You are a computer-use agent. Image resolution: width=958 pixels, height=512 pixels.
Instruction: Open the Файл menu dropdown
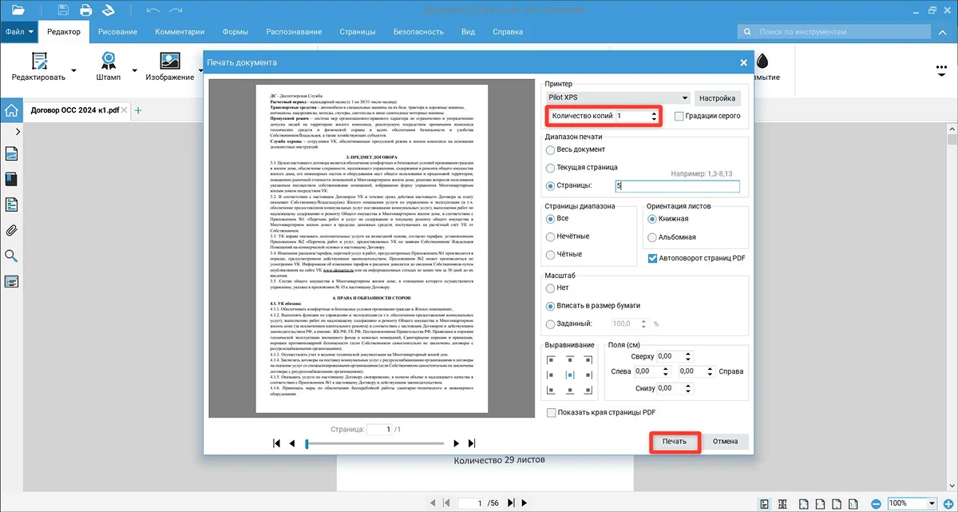pos(20,32)
